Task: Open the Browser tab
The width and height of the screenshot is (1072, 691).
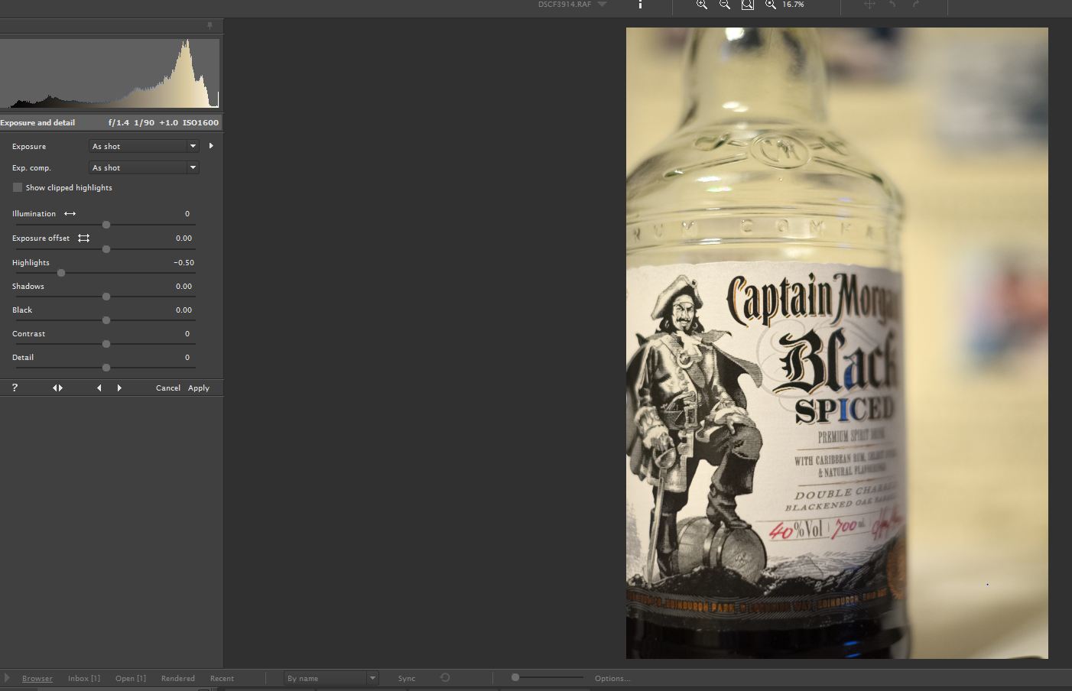Action: (x=37, y=678)
